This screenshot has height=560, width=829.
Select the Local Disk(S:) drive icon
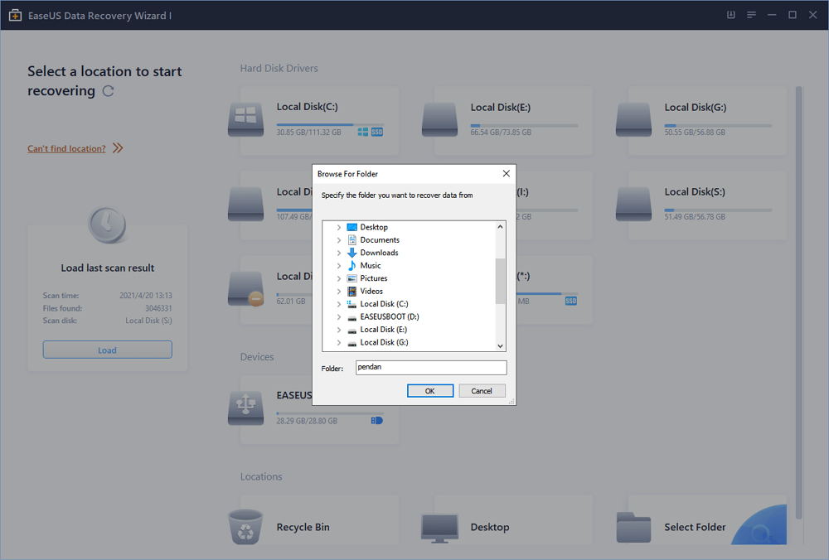633,204
